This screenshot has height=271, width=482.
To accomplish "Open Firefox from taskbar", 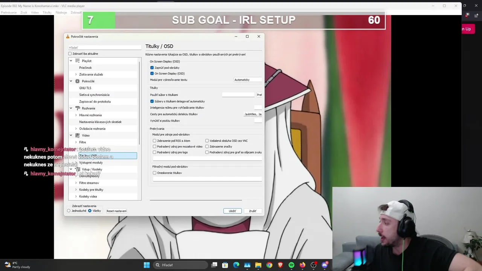I will click(x=302, y=265).
